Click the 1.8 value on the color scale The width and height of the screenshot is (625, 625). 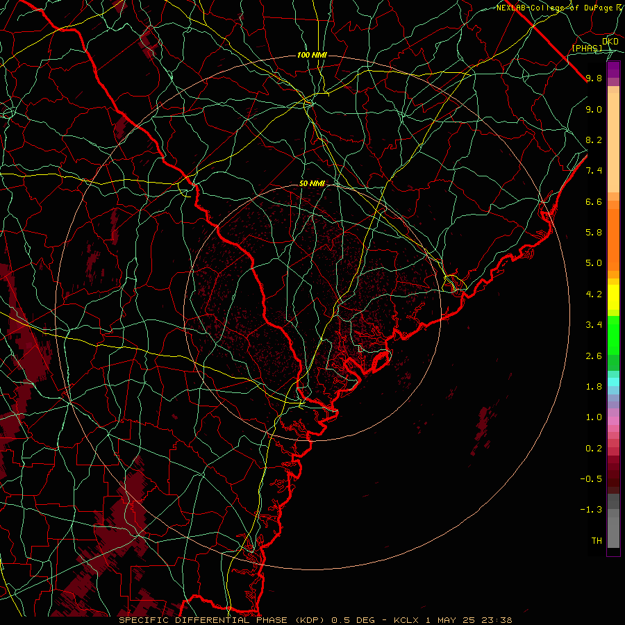tap(594, 387)
